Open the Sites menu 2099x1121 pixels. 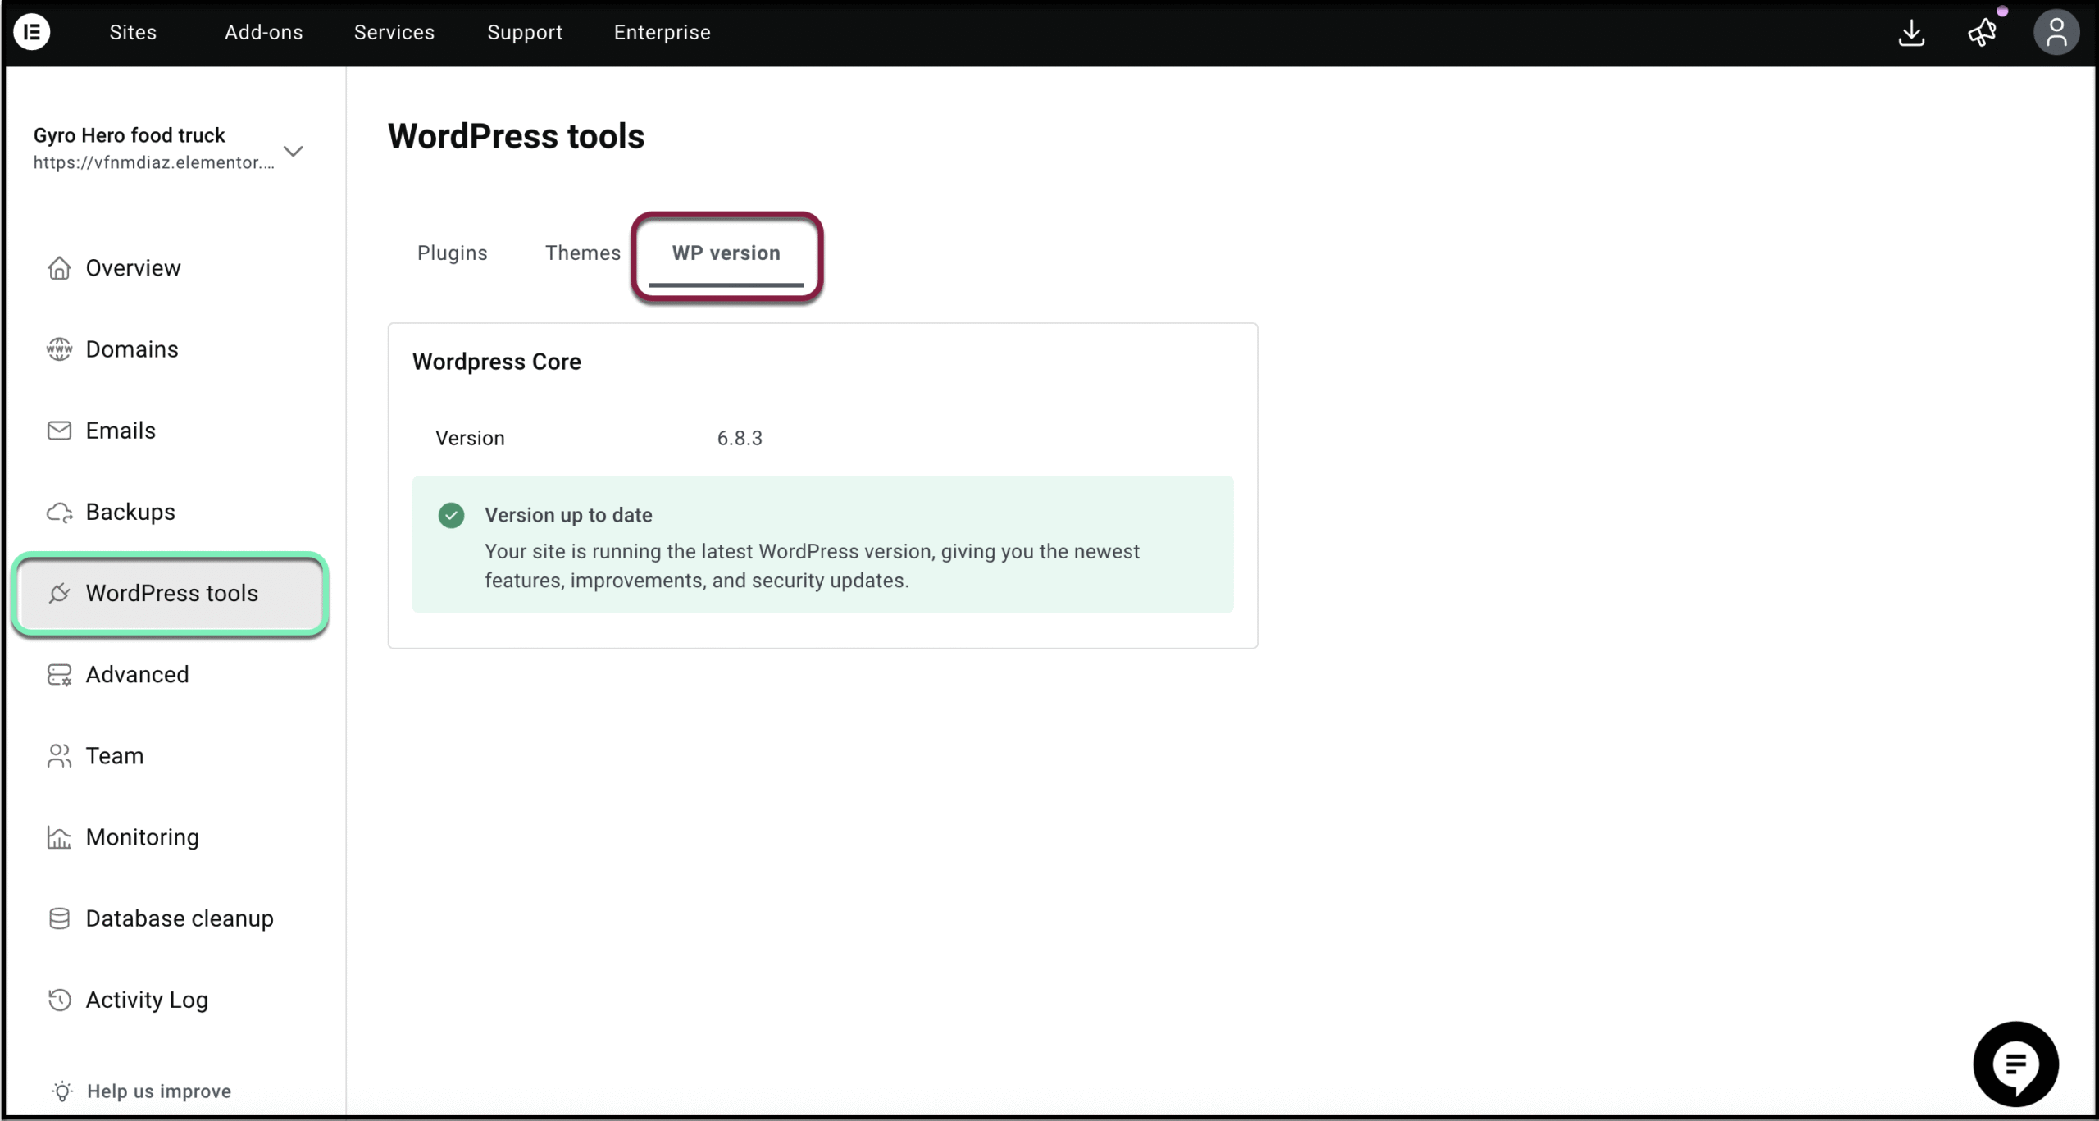click(133, 33)
